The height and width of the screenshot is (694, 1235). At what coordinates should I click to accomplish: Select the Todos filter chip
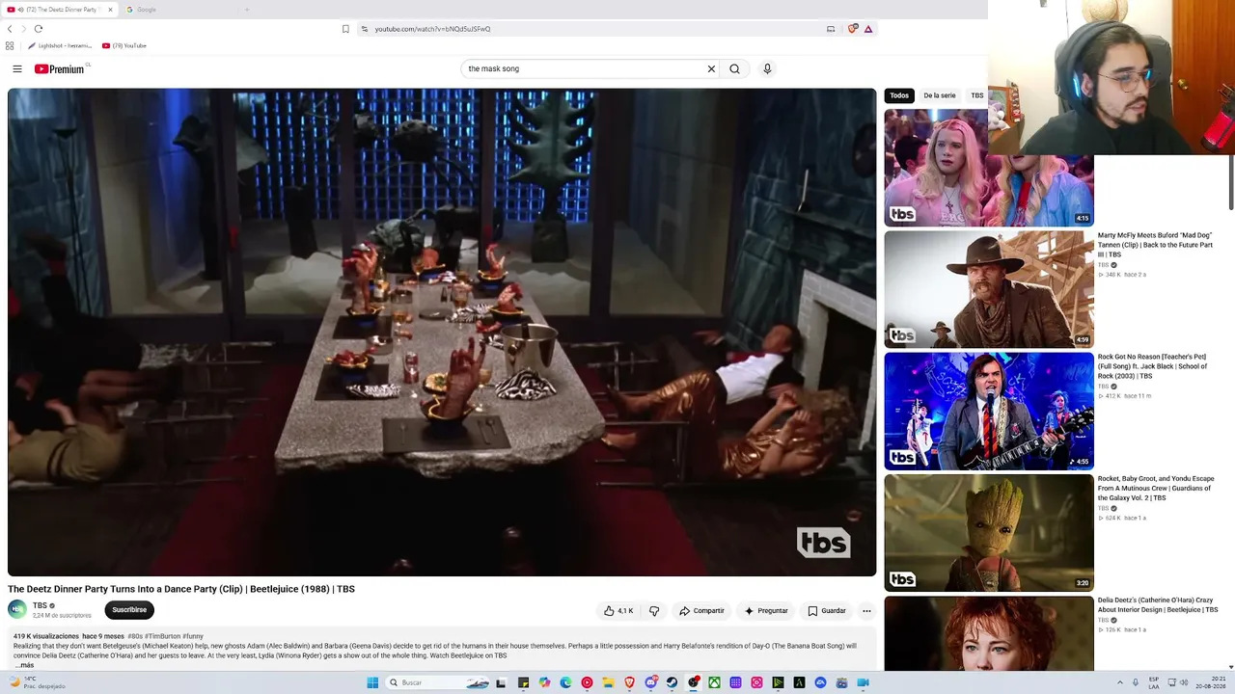pos(899,95)
